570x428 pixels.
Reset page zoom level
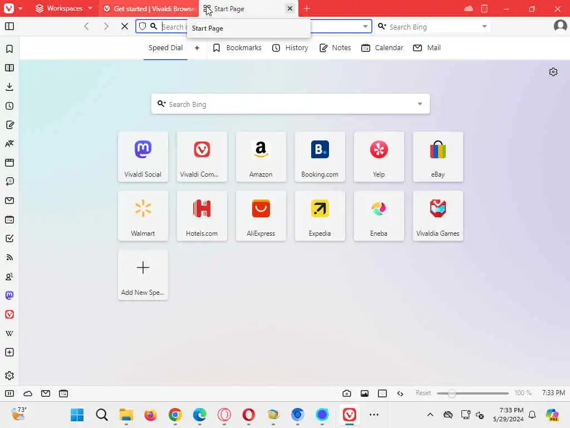click(423, 393)
